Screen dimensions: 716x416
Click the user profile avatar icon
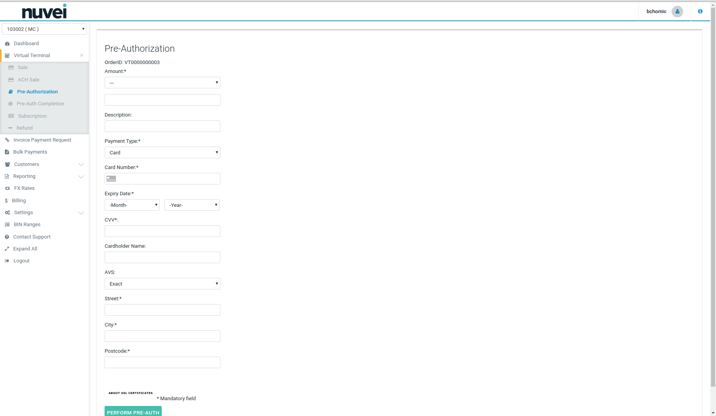(x=677, y=12)
